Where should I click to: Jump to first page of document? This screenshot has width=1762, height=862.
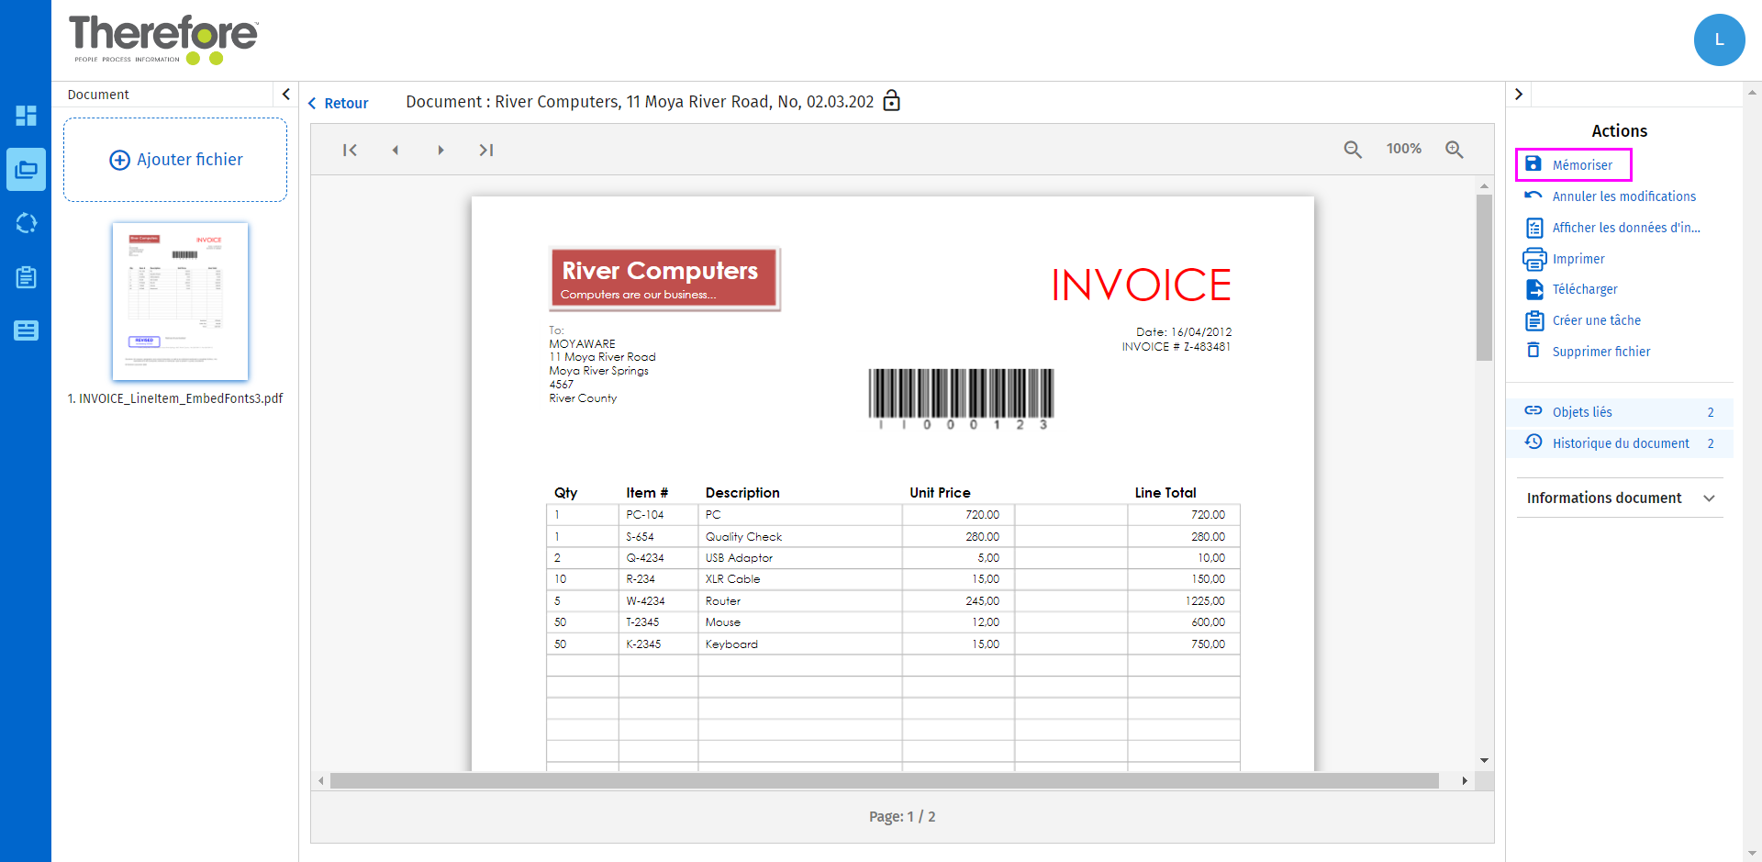350,150
